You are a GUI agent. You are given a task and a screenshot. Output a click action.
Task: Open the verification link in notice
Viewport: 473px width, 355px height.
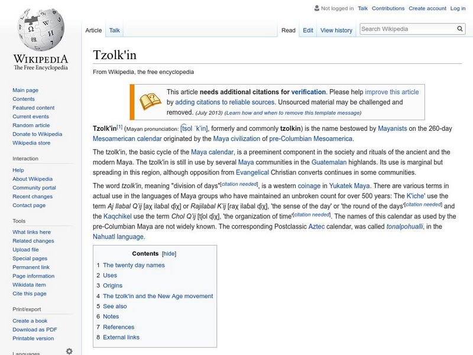[308, 92]
